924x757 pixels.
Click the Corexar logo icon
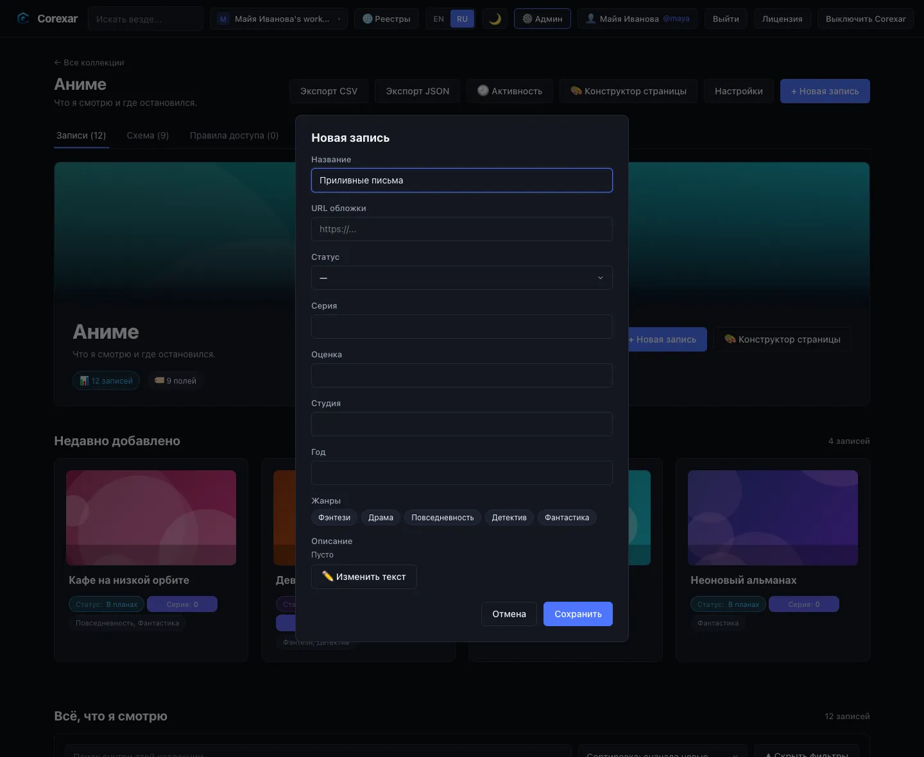[23, 19]
